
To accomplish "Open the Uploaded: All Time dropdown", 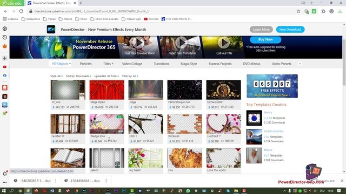I will tap(107, 76).
